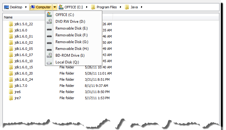
Task: Click the Computer breadcrumb button
Action: 41,7
